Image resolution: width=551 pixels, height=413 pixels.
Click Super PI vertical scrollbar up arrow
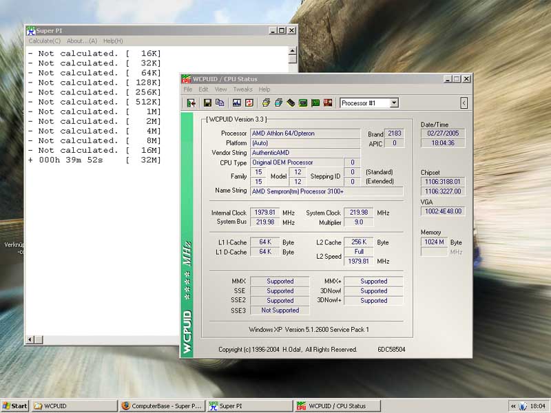tap(292, 50)
